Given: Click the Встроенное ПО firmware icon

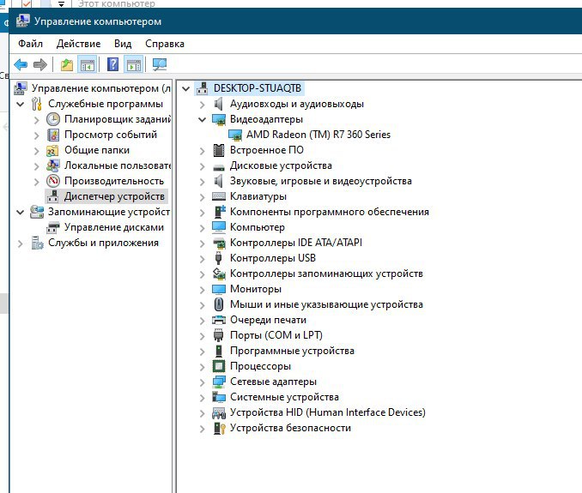Looking at the screenshot, I should click(x=219, y=150).
